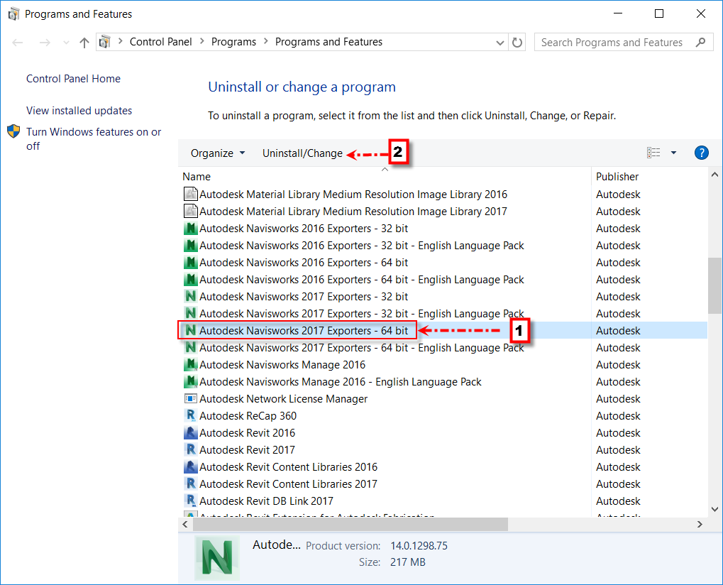This screenshot has height=585, width=723.
Task: Click the Change your view icon
Action: (653, 153)
